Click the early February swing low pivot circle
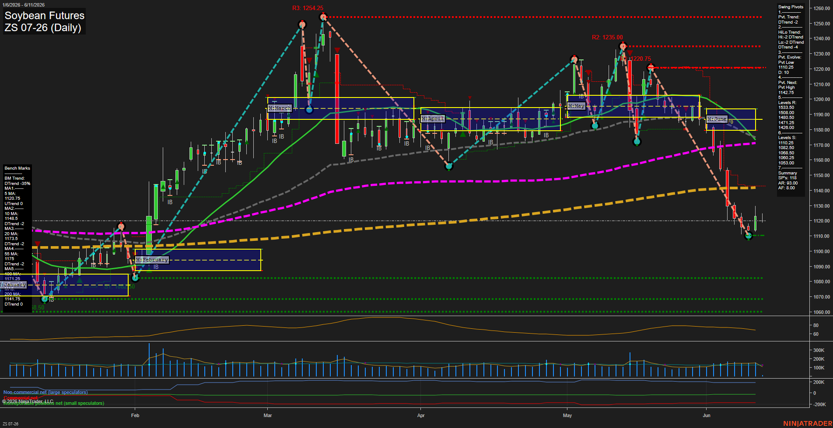 pyautogui.click(x=135, y=278)
